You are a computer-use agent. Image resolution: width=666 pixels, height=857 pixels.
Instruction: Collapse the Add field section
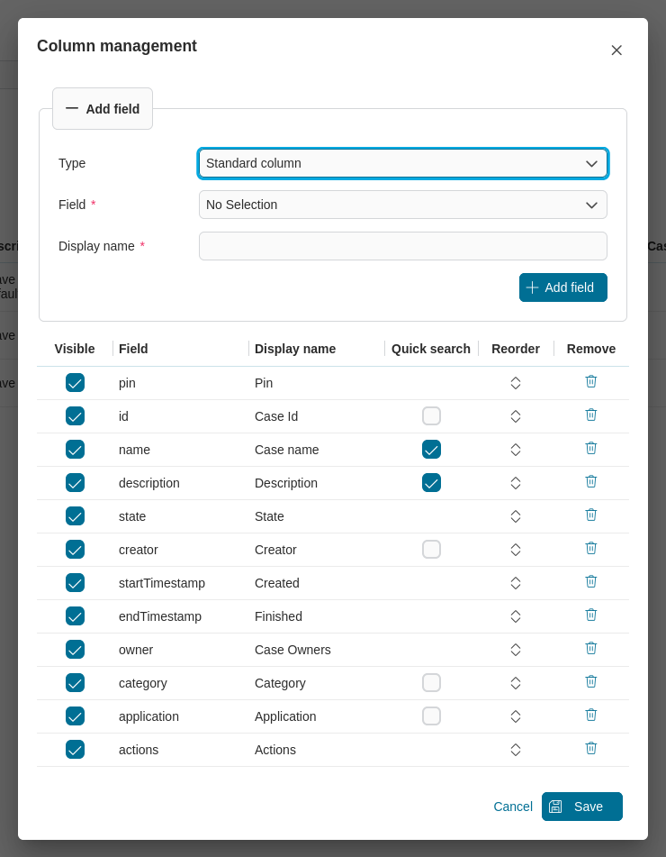(102, 108)
